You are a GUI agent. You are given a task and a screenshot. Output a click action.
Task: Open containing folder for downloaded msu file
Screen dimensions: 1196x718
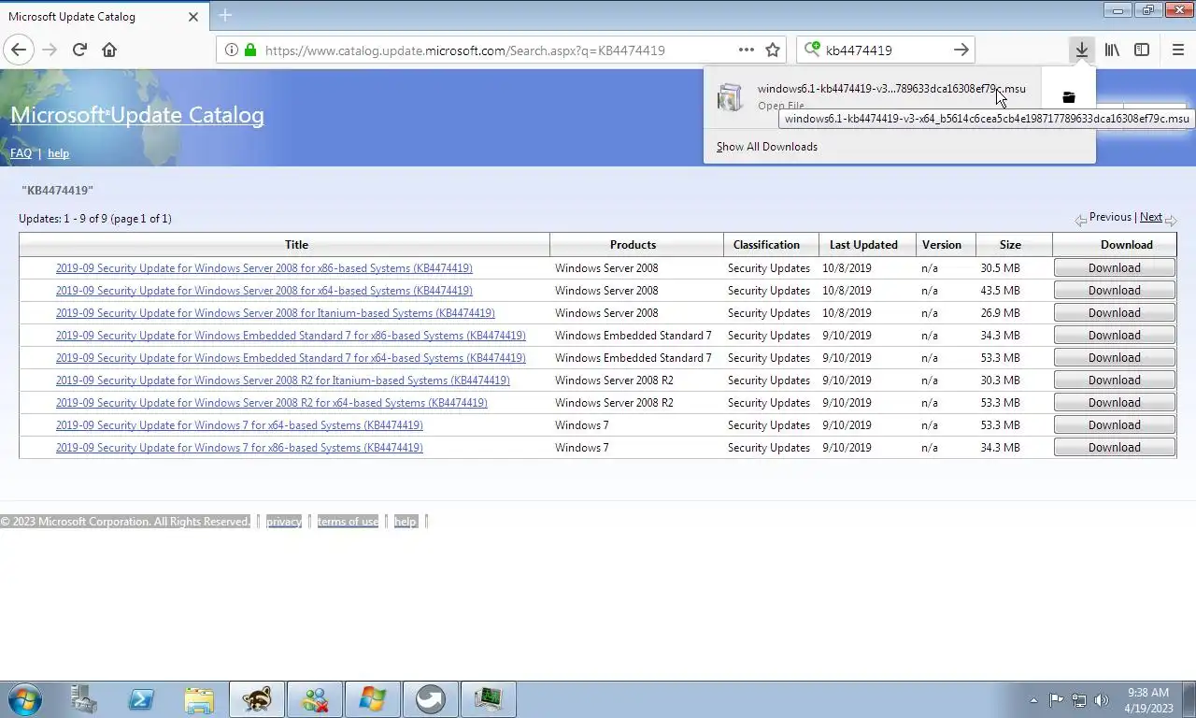(x=1069, y=97)
